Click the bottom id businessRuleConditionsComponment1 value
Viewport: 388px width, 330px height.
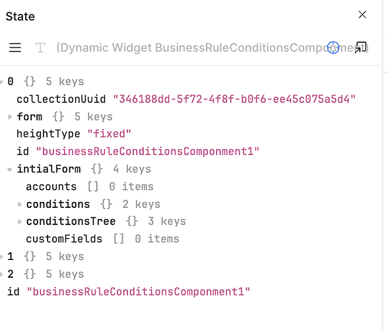(139, 292)
